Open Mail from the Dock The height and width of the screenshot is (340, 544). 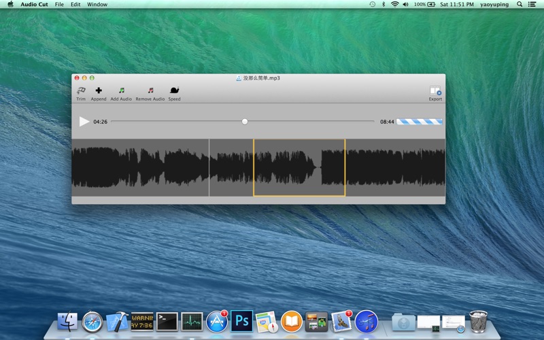point(341,321)
